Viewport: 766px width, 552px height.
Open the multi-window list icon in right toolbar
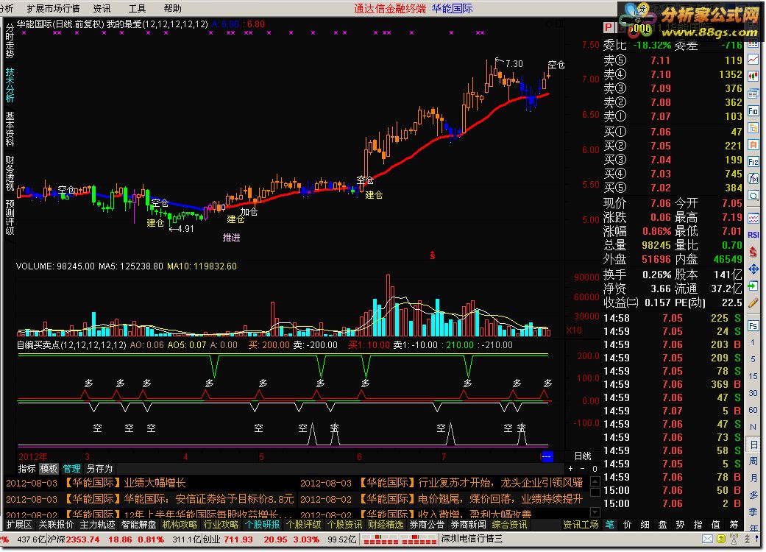pyautogui.click(x=753, y=93)
